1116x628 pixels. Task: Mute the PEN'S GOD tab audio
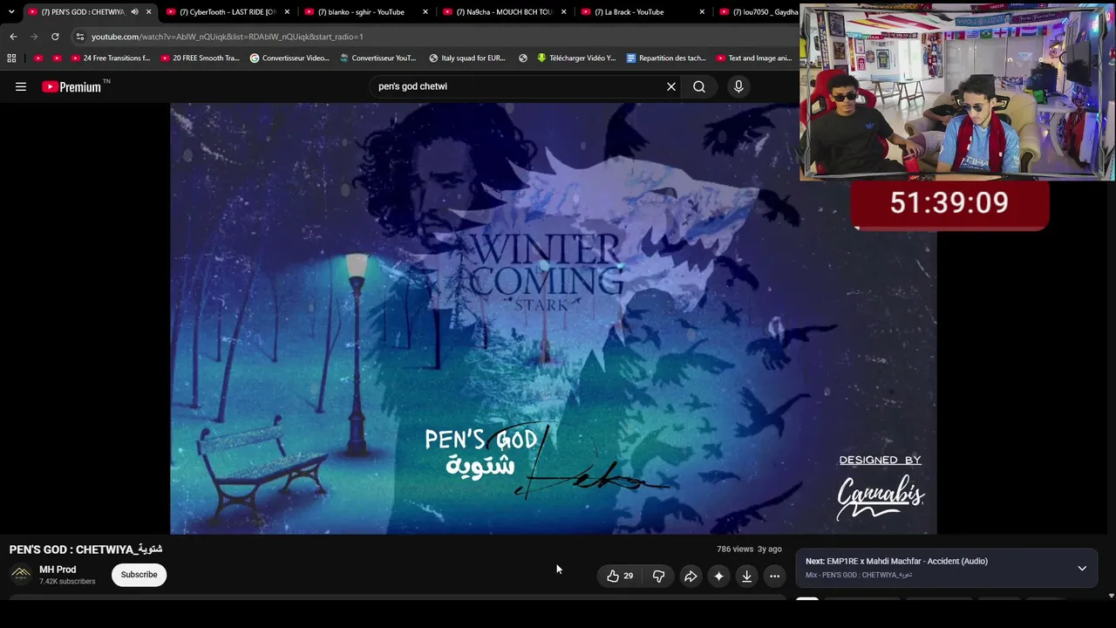134,12
